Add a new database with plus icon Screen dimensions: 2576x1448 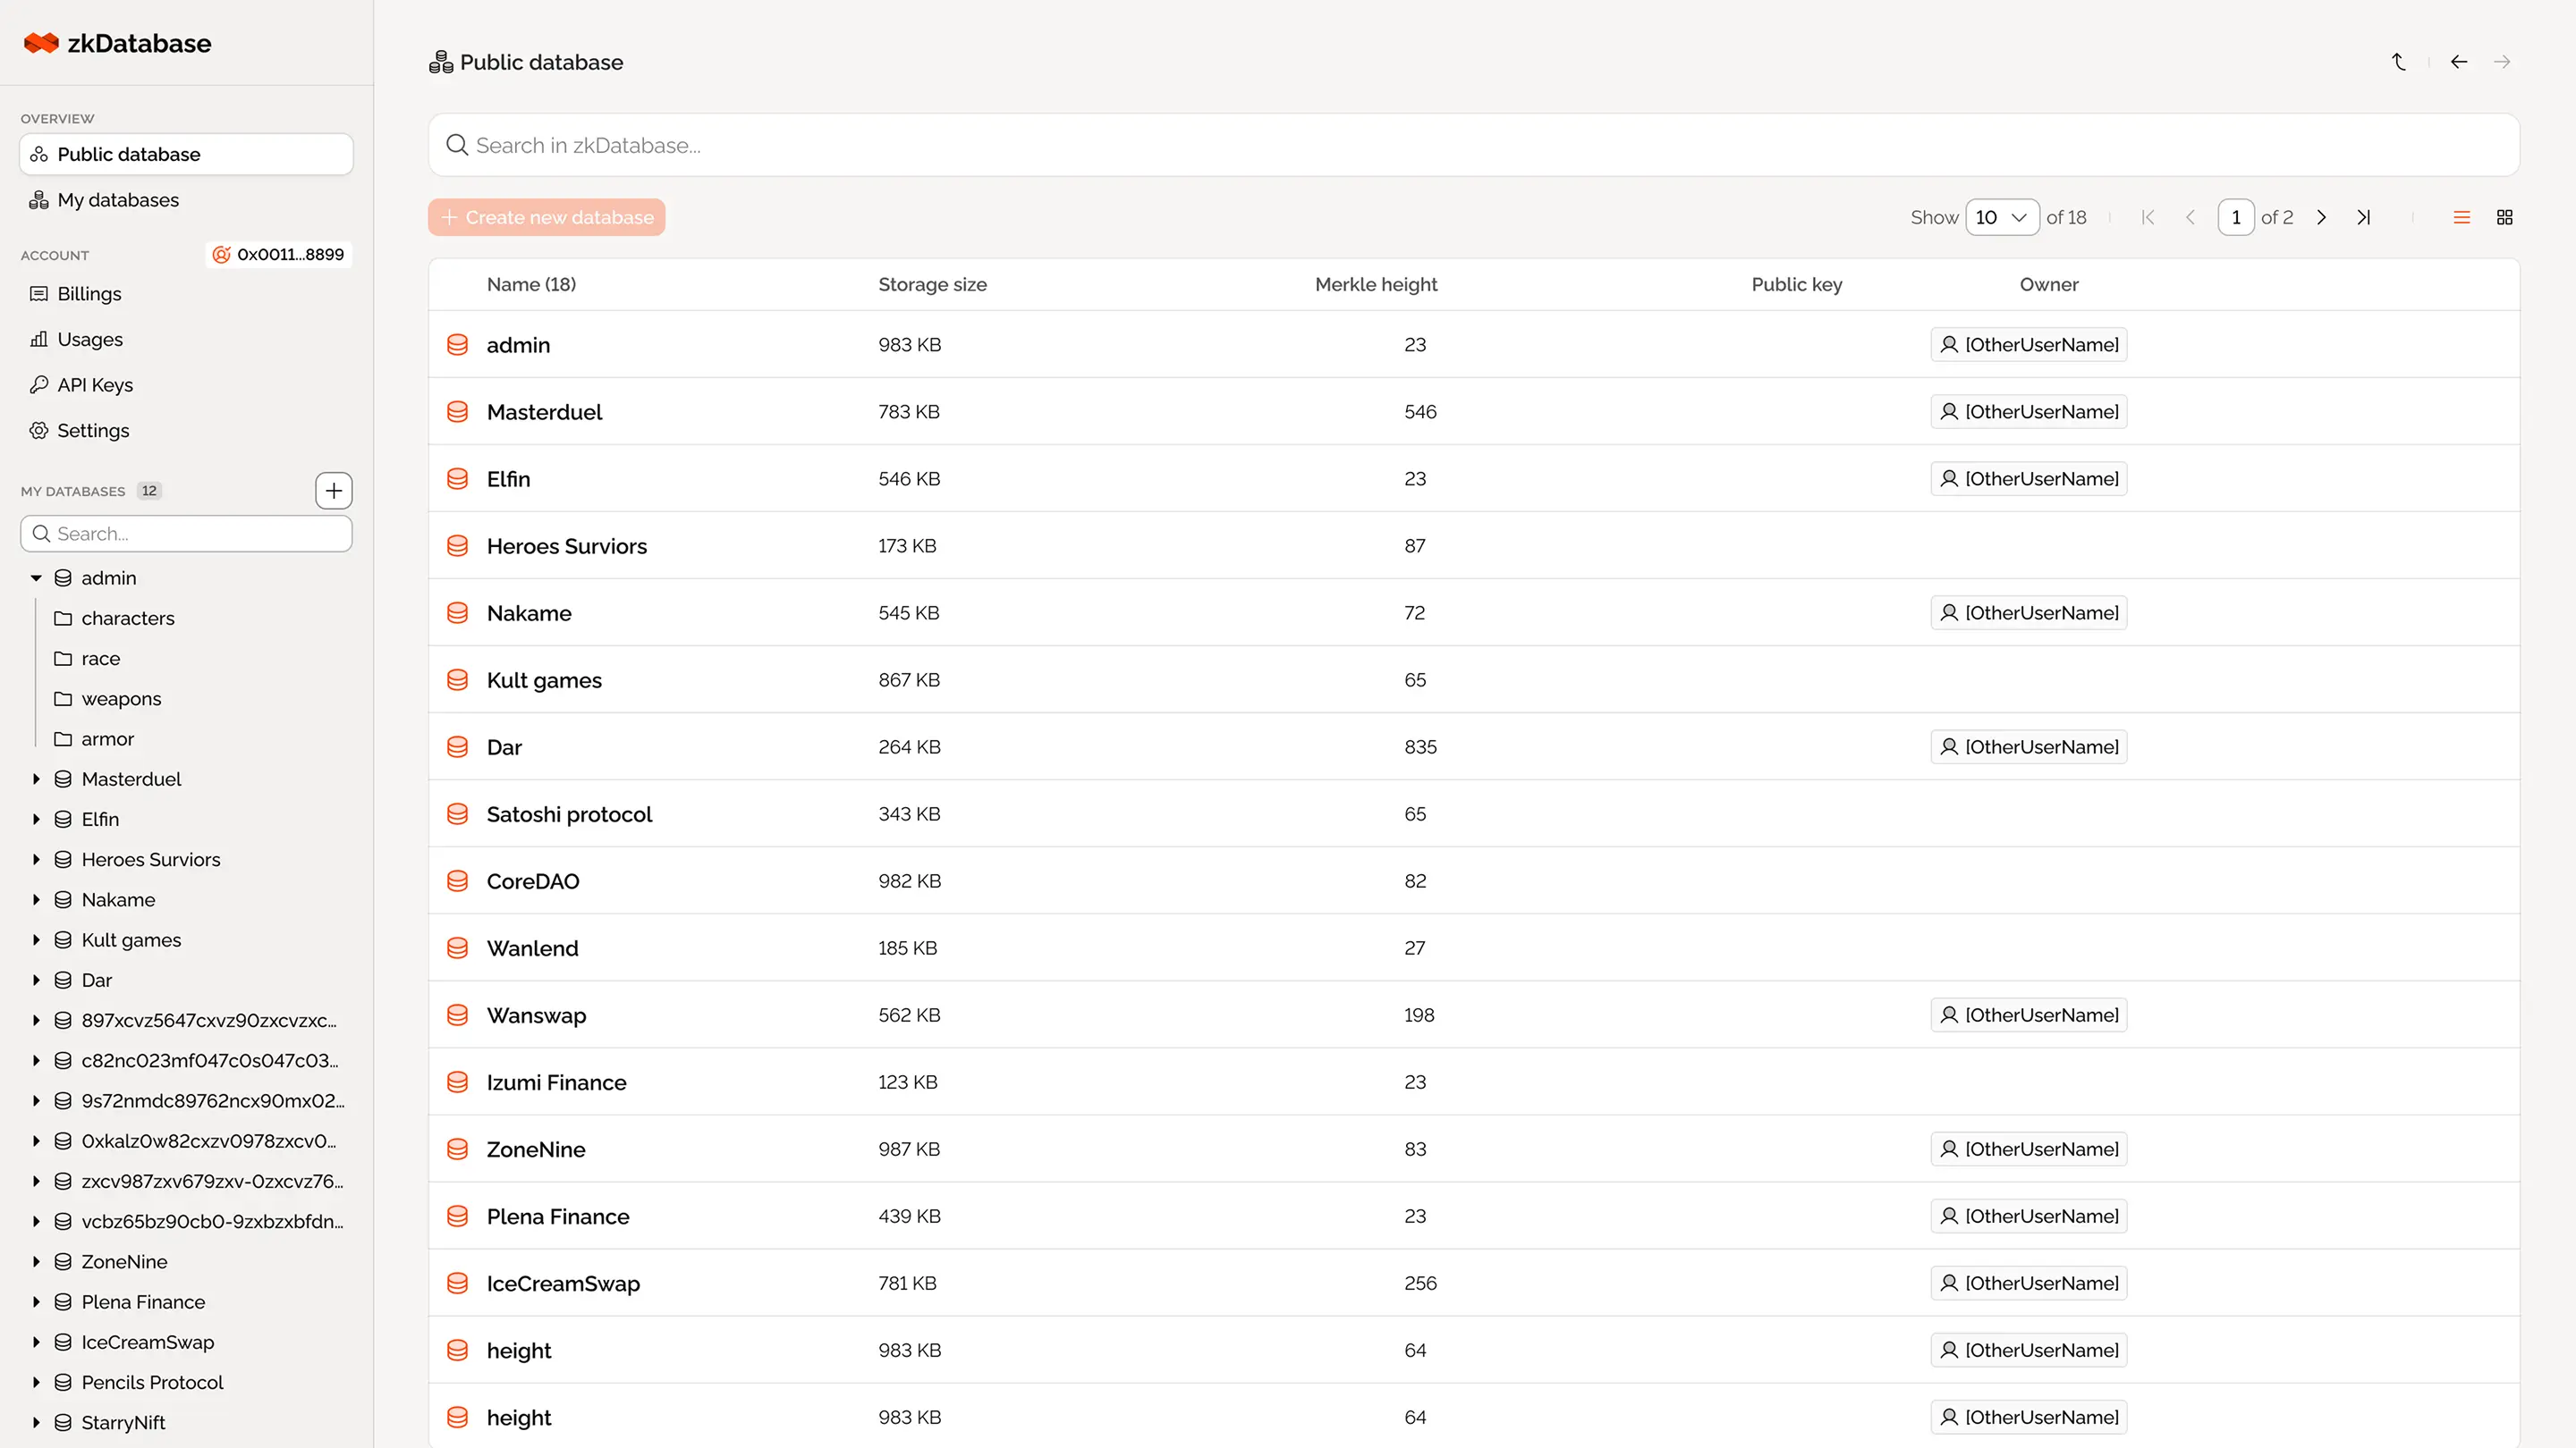coord(334,491)
